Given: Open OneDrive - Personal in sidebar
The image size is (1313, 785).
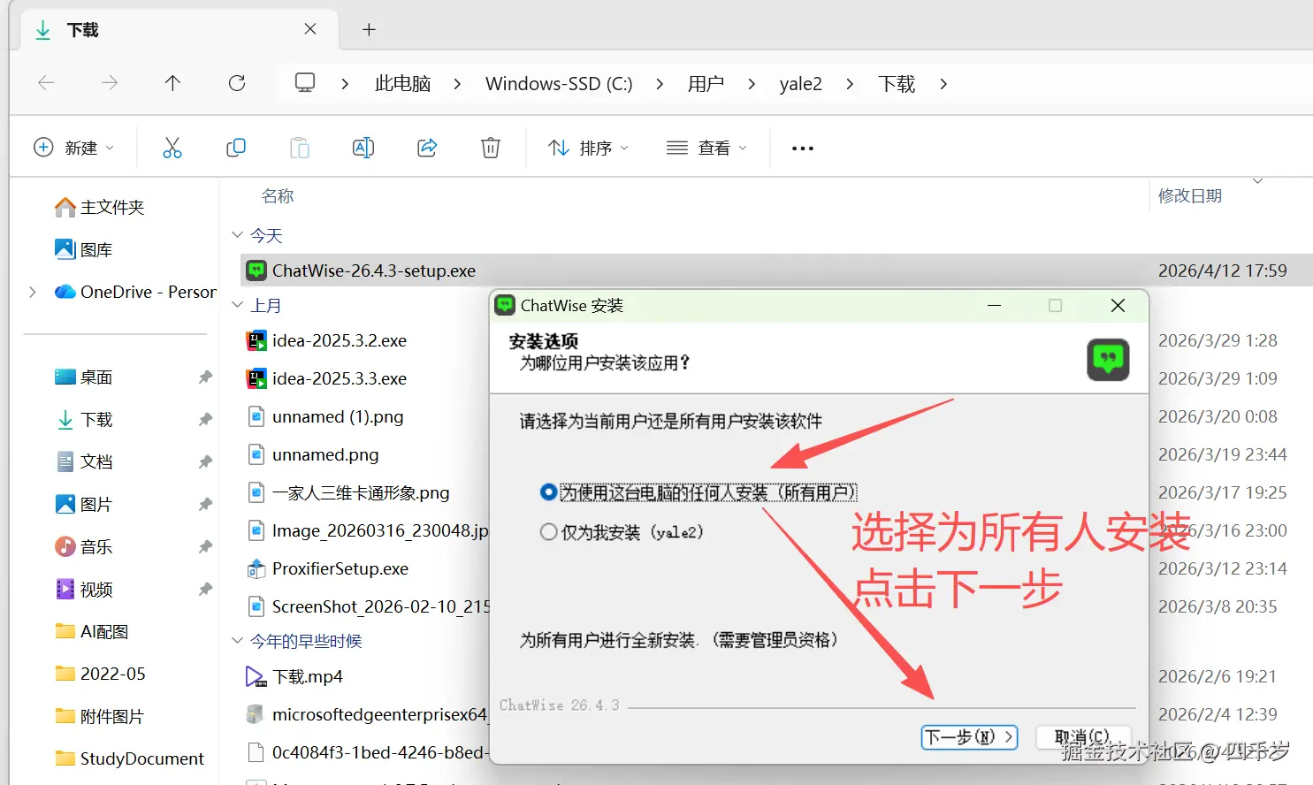Looking at the screenshot, I should coord(134,292).
